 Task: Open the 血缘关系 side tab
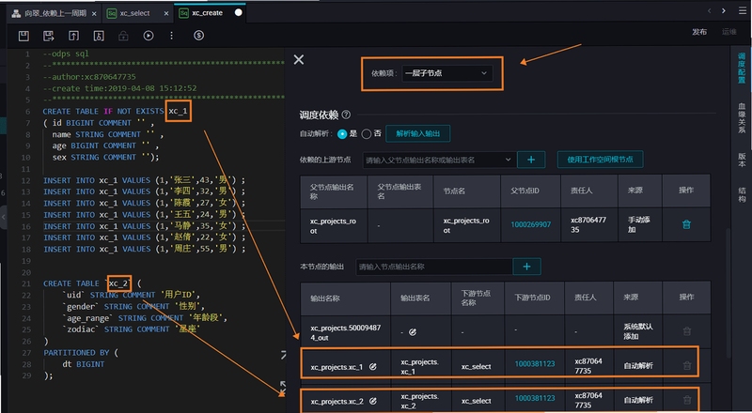coord(742,117)
